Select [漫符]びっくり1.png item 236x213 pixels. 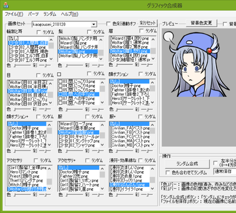130,180
